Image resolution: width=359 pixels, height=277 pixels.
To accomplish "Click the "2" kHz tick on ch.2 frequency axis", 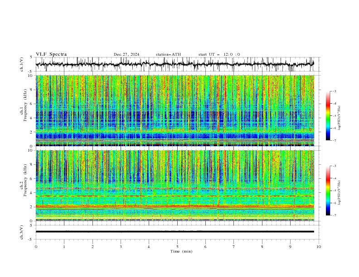I will point(32,207).
